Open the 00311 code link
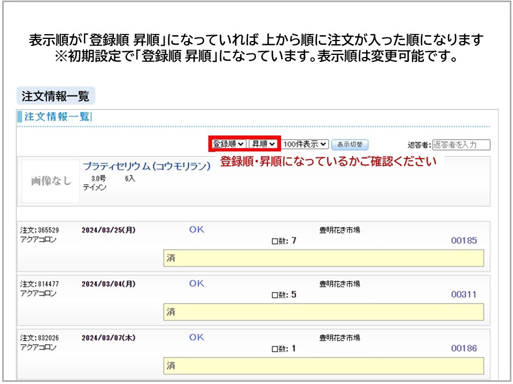The width and height of the screenshot is (513, 384). click(464, 294)
